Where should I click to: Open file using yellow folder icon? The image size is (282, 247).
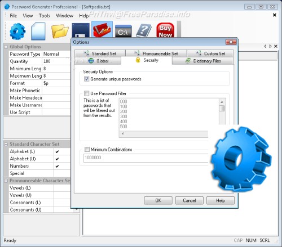[60, 32]
